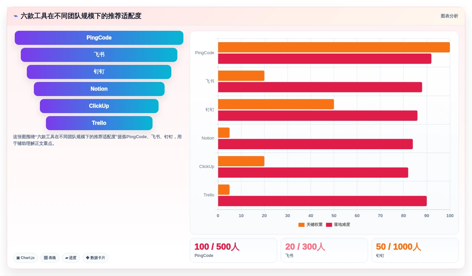Screen dimensions: 472x276
Task: Click ClickUp's orange 关键权重 bar
Action: click(241, 161)
